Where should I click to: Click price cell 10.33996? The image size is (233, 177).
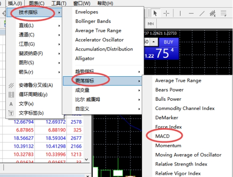[x=56, y=155]
